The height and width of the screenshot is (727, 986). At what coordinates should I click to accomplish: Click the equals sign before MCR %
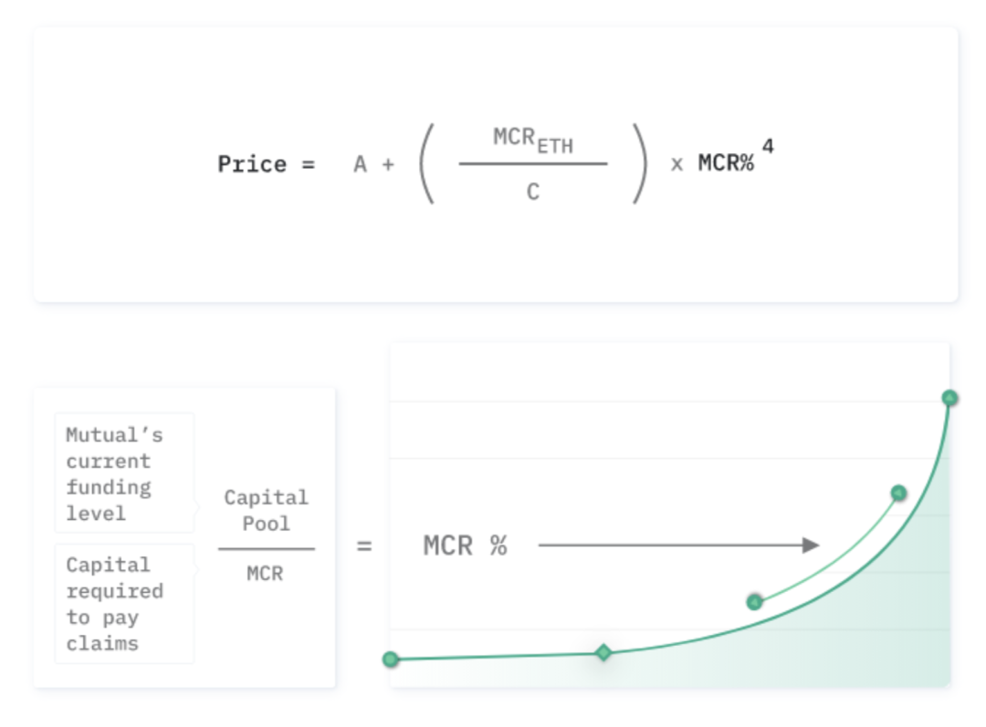[364, 546]
